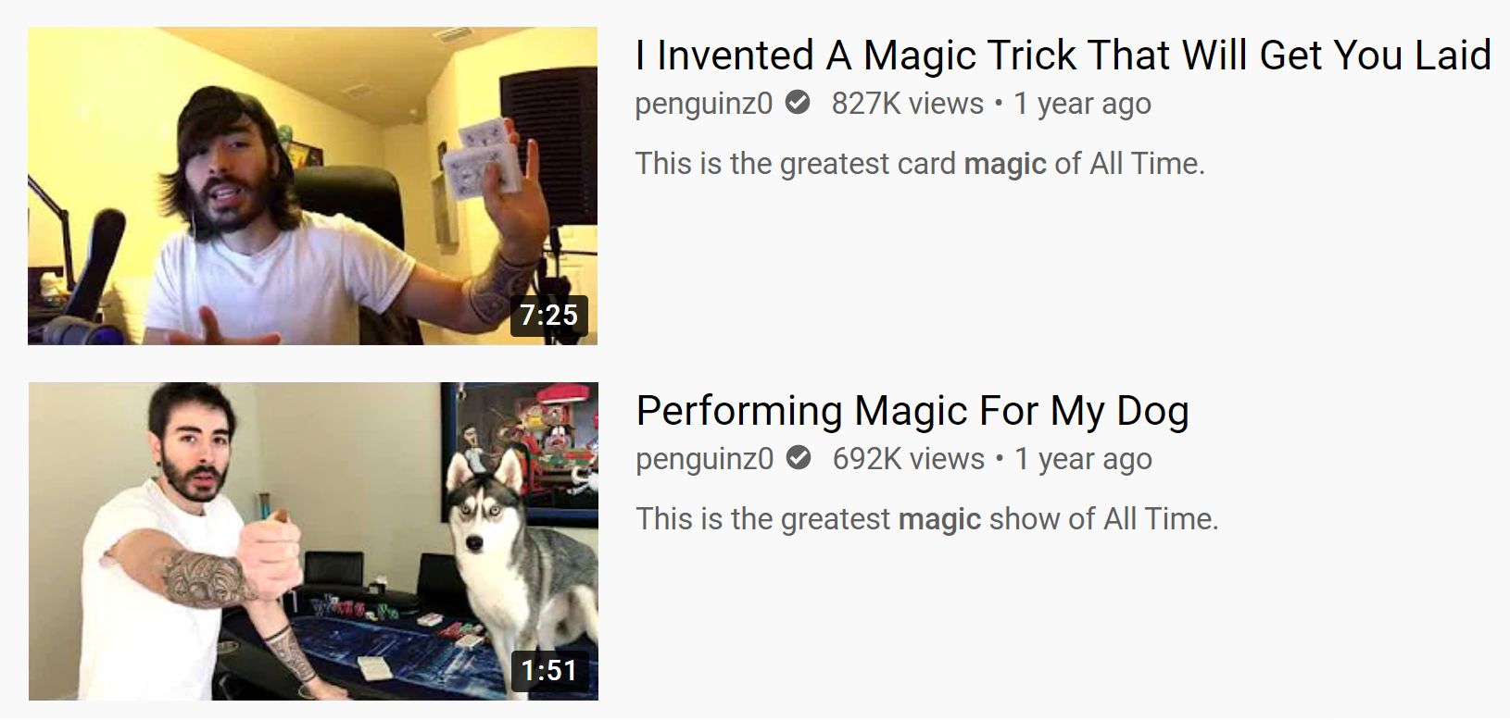
Task: Click the 692K views text
Action: [x=909, y=459]
